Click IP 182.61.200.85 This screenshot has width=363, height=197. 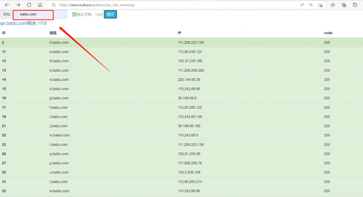click(x=189, y=154)
